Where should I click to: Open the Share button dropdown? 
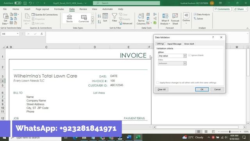[246, 9]
